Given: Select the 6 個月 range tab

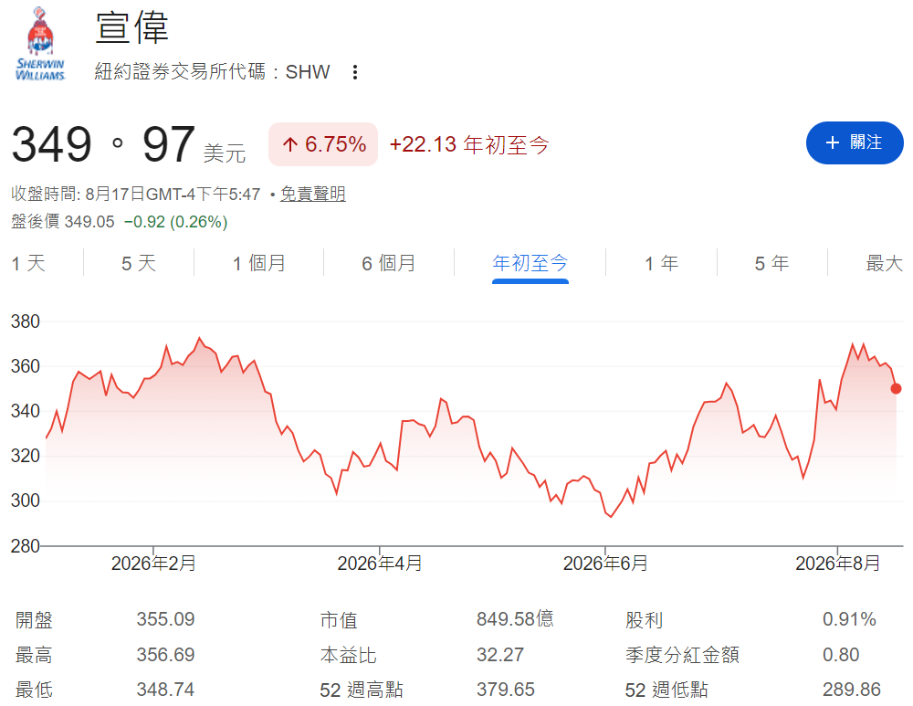Looking at the screenshot, I should pyautogui.click(x=389, y=263).
